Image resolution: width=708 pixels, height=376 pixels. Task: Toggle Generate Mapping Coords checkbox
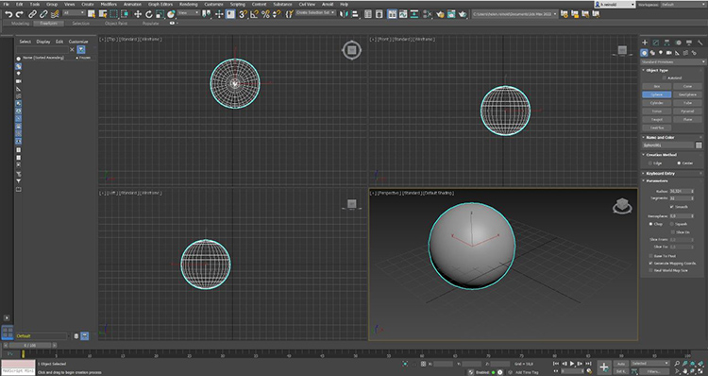(x=650, y=263)
